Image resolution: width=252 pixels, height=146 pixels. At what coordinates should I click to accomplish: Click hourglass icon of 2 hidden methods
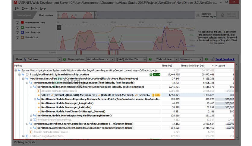tap(30, 132)
